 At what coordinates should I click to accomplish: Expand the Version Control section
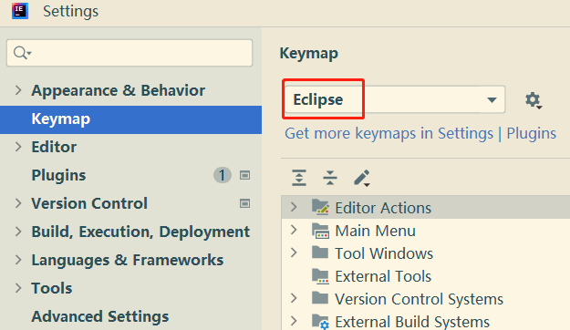pos(18,203)
